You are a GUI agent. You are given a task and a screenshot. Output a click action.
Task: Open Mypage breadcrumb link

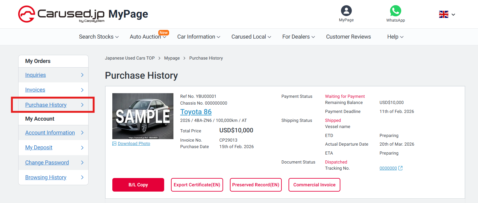pos(172,58)
